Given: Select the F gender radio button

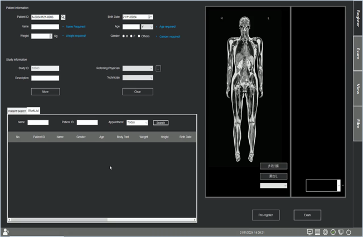Looking at the screenshot, I should (131, 36).
